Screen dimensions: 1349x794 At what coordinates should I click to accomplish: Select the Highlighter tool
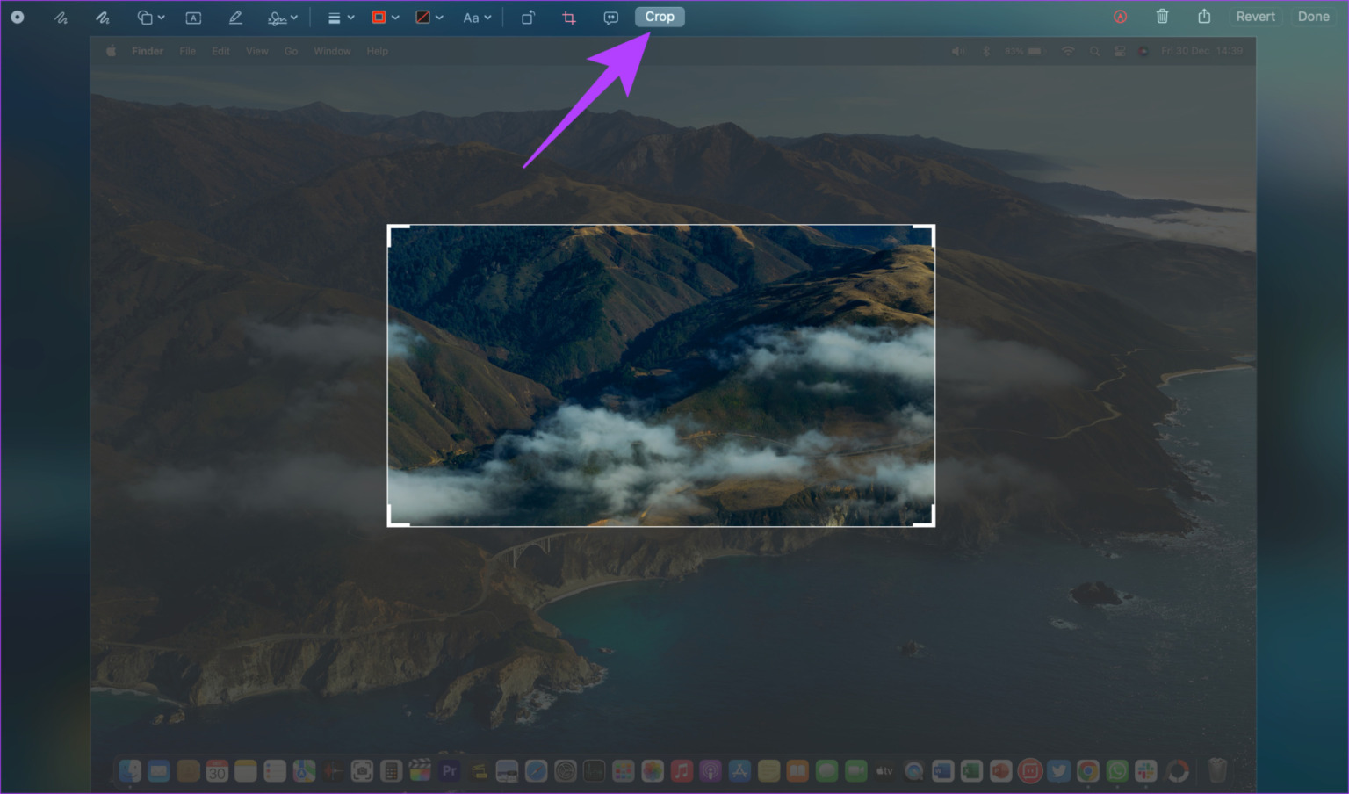[x=235, y=16]
